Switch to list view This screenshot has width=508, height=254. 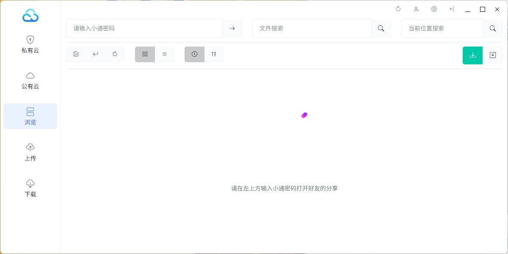pyautogui.click(x=165, y=54)
